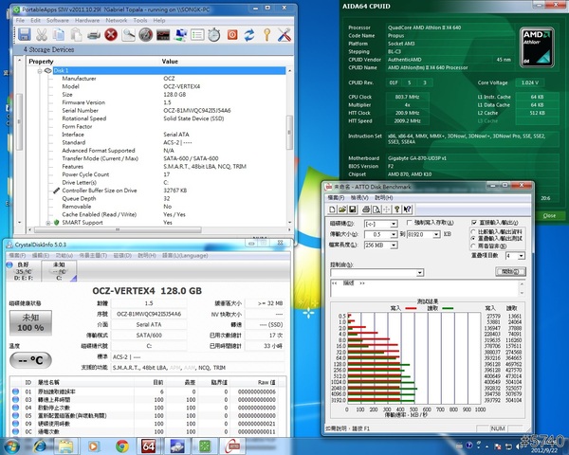Toggle the Direct I/O checkbox in ATTO
569x455 pixels.
tap(474, 221)
